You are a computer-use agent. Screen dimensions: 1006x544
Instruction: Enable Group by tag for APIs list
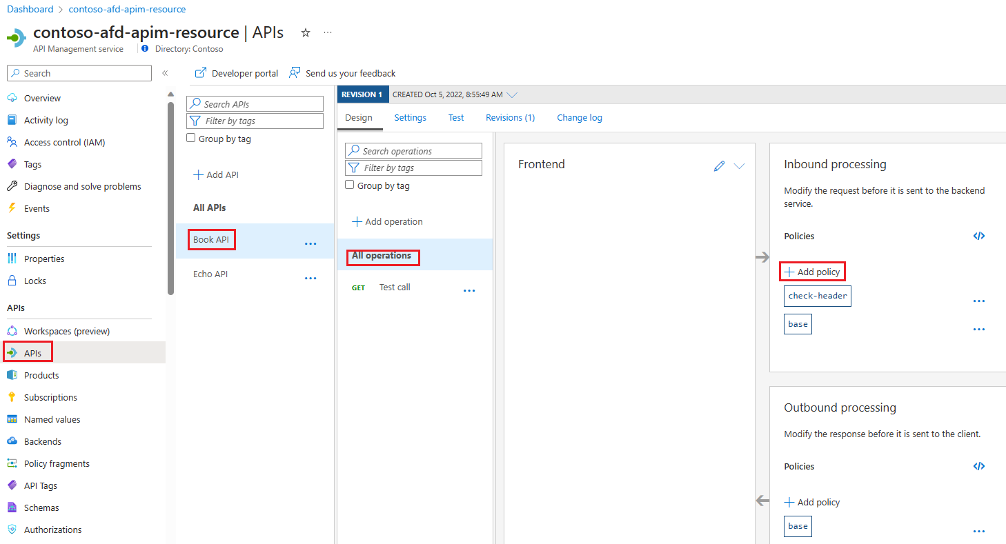[190, 138]
